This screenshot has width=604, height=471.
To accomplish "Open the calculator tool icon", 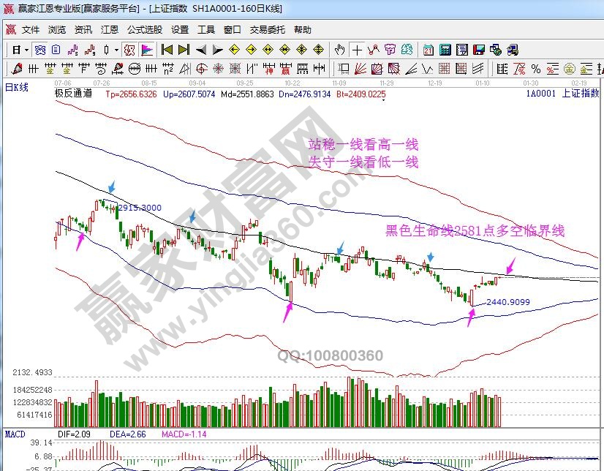I will [x=445, y=50].
